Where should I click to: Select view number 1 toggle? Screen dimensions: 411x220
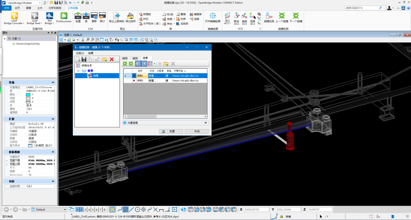pos(78,209)
